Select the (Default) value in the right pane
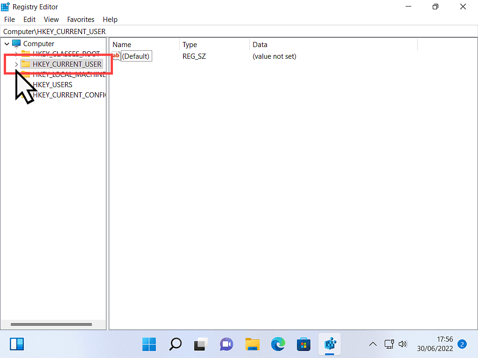Image resolution: width=478 pixels, height=358 pixels. tap(136, 56)
